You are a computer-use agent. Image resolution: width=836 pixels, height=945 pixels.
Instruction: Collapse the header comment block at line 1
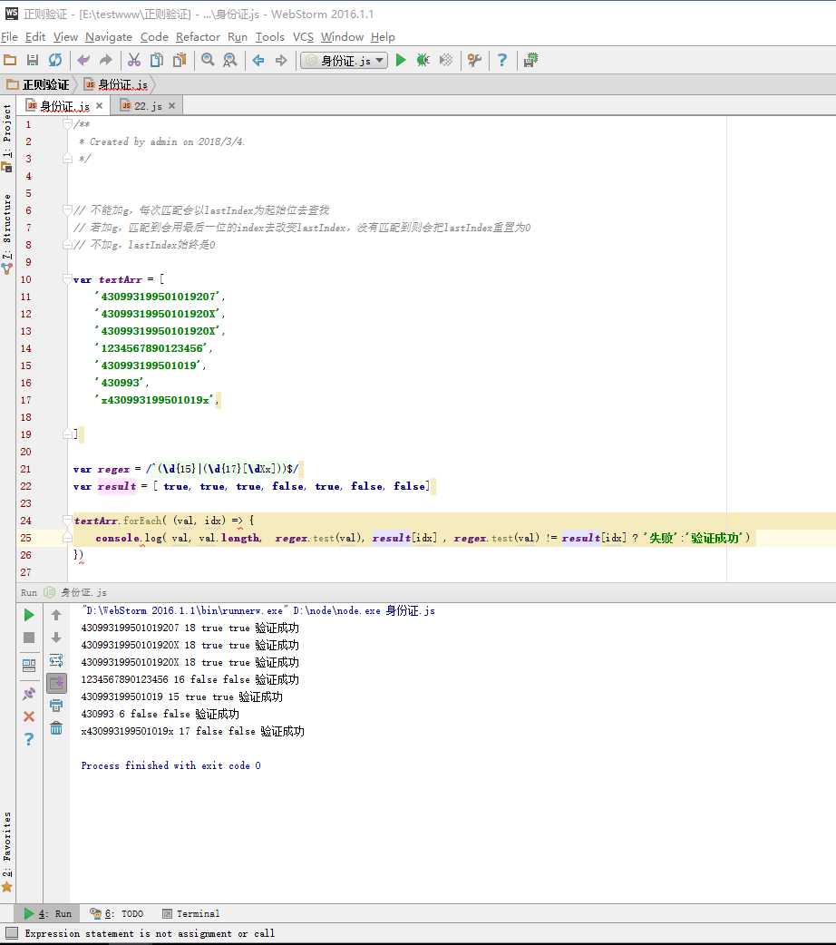pyautogui.click(x=68, y=124)
